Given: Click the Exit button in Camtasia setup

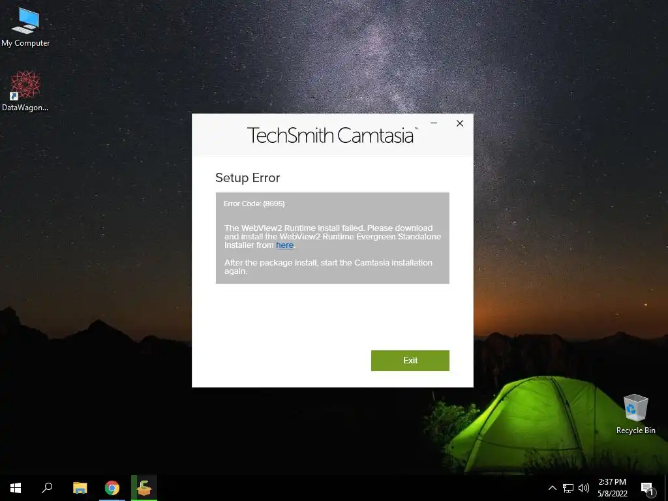Looking at the screenshot, I should pyautogui.click(x=410, y=360).
